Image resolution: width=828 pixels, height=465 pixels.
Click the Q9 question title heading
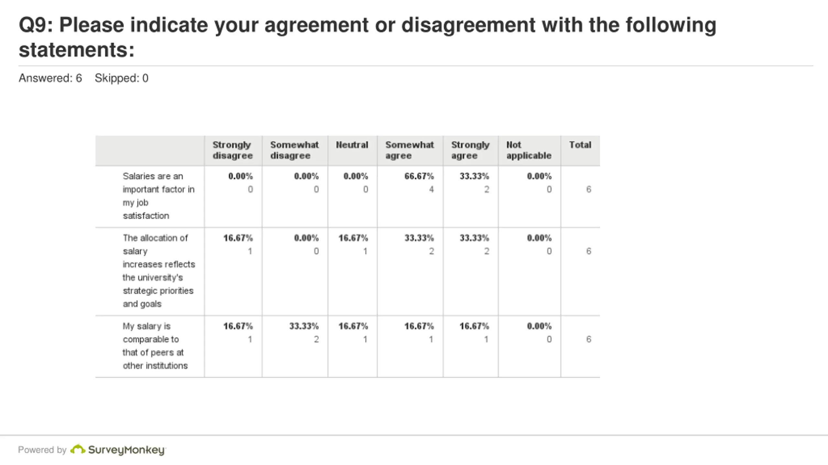point(367,37)
